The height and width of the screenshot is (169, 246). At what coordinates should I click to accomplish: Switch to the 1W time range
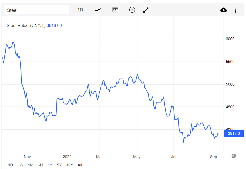(x=20, y=165)
